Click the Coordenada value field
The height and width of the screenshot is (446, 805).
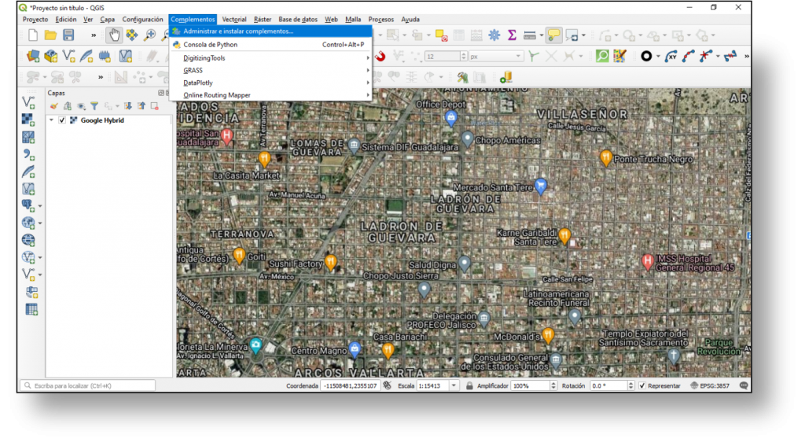pyautogui.click(x=350, y=386)
